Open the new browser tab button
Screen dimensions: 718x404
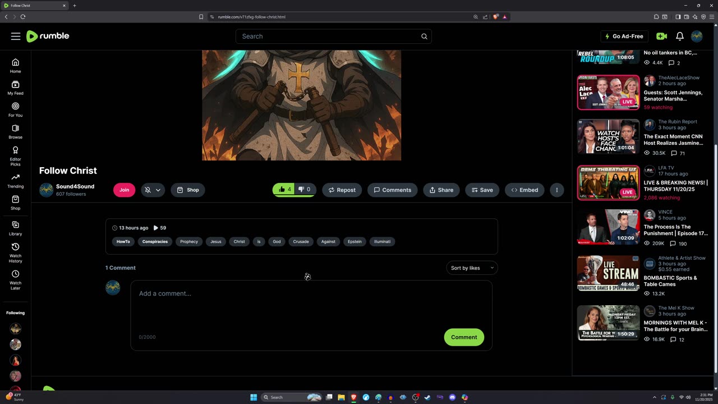(75, 6)
